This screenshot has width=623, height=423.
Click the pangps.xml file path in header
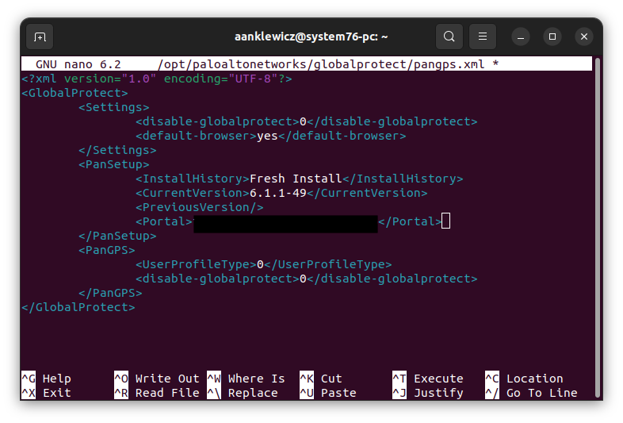pos(321,64)
